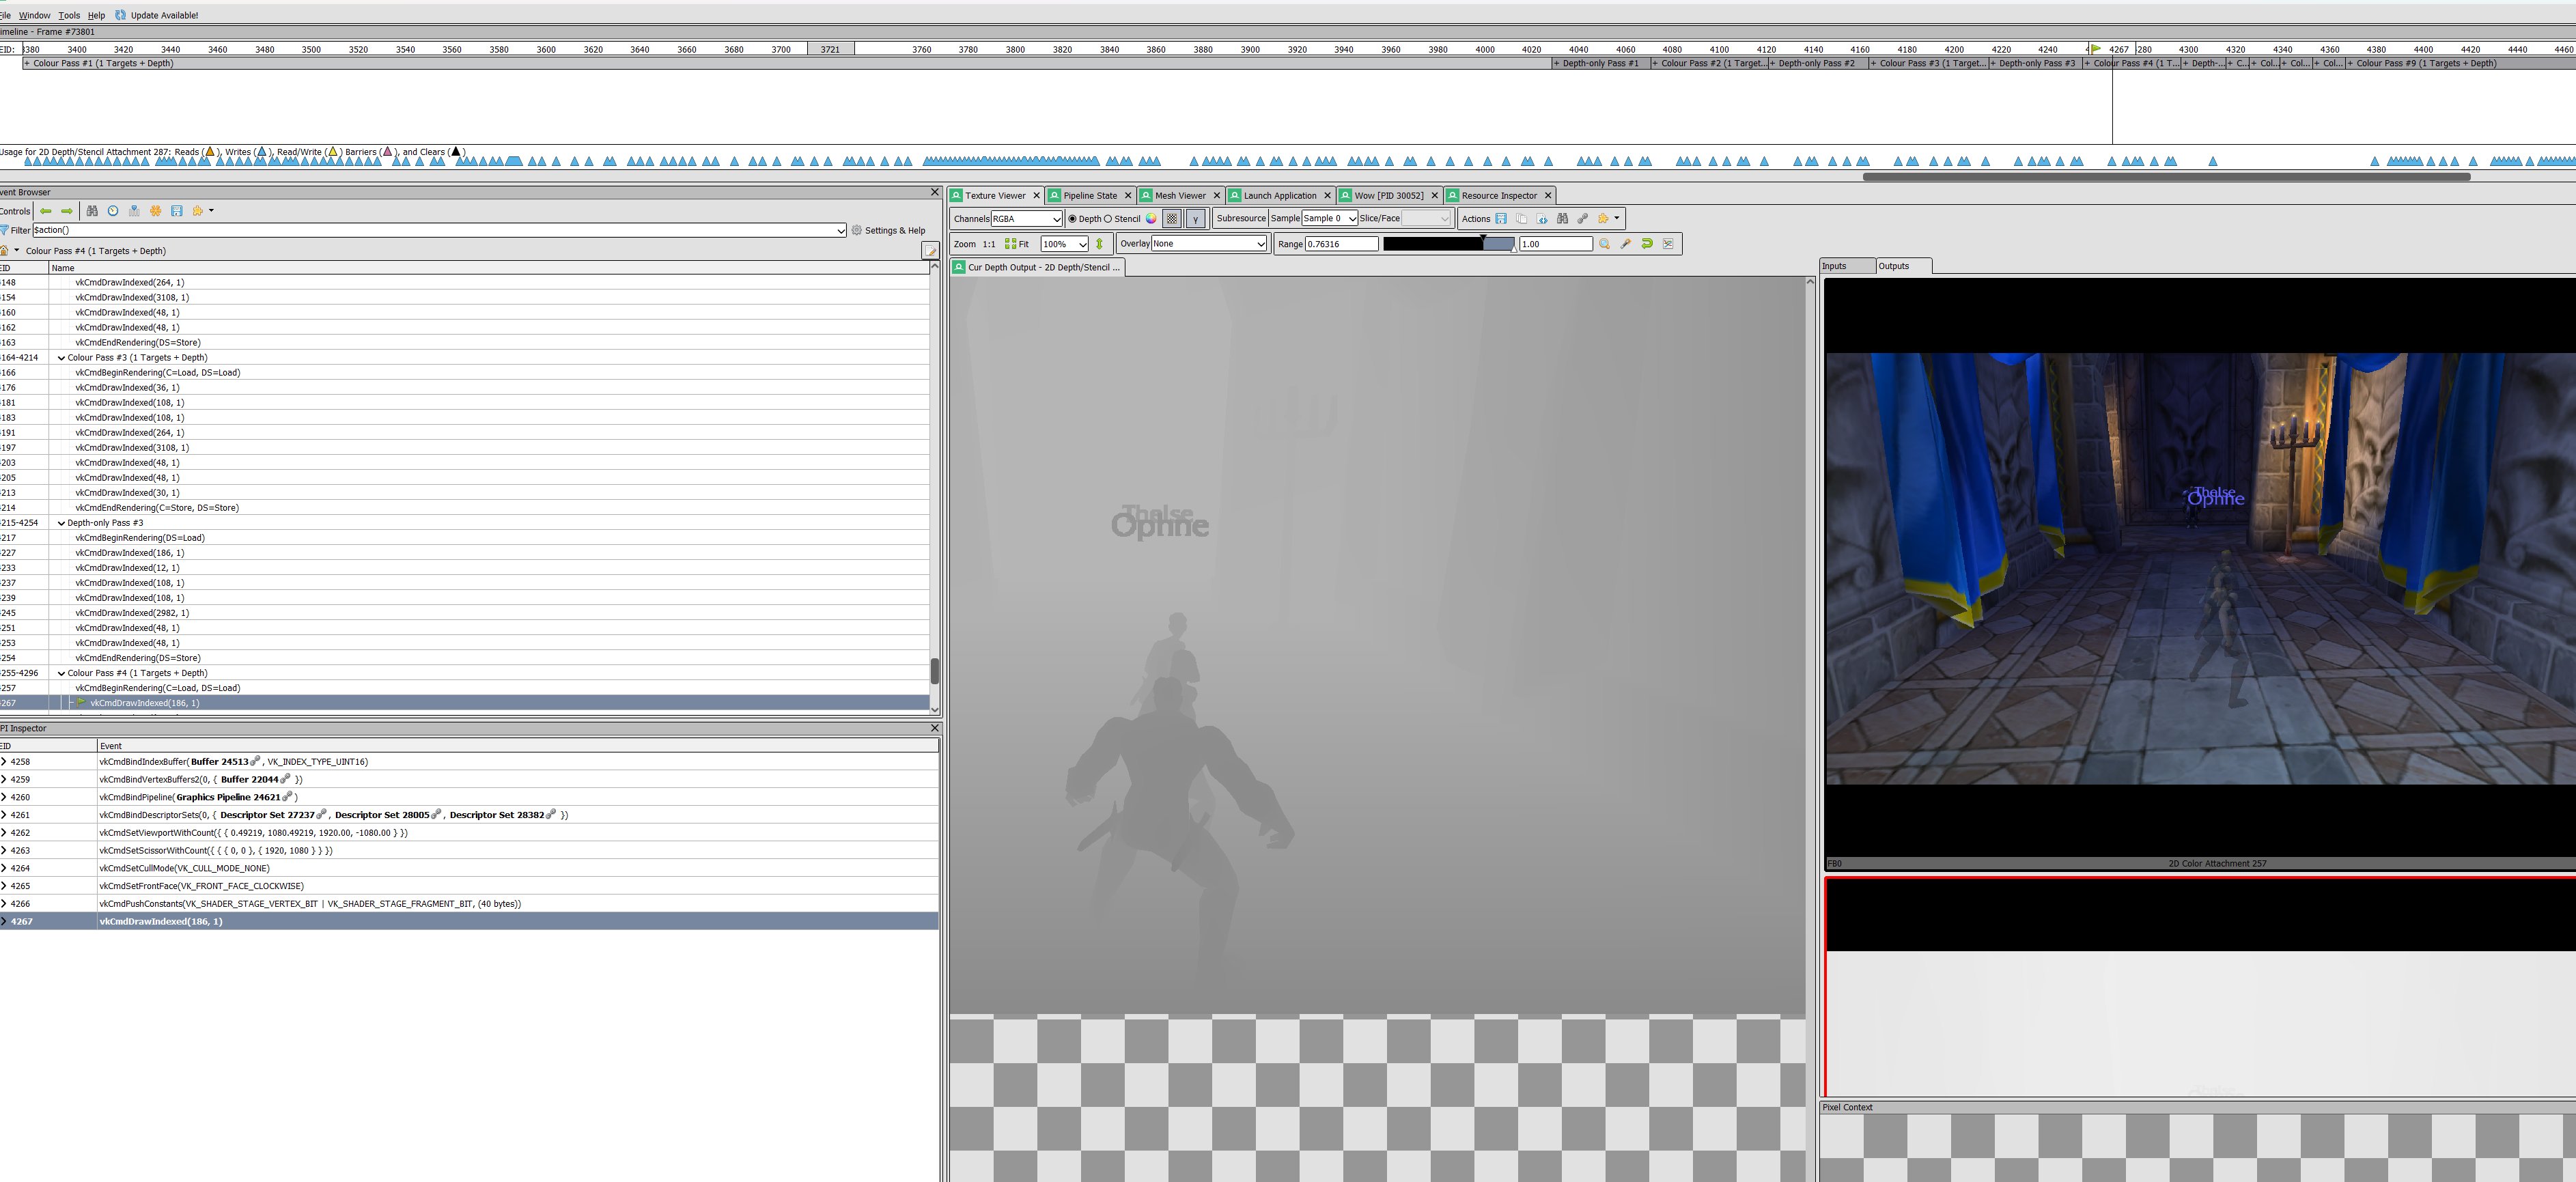Click the save texture icon next to Actions
2576x1182 pixels.
coord(1501,219)
